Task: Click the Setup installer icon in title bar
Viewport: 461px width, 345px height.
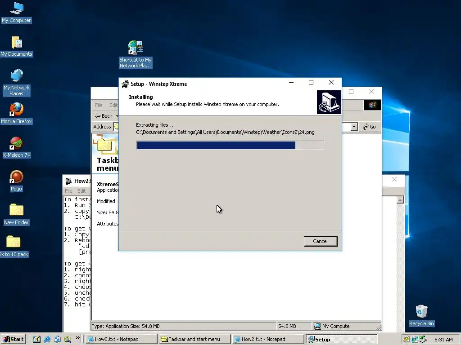Action: coord(125,84)
